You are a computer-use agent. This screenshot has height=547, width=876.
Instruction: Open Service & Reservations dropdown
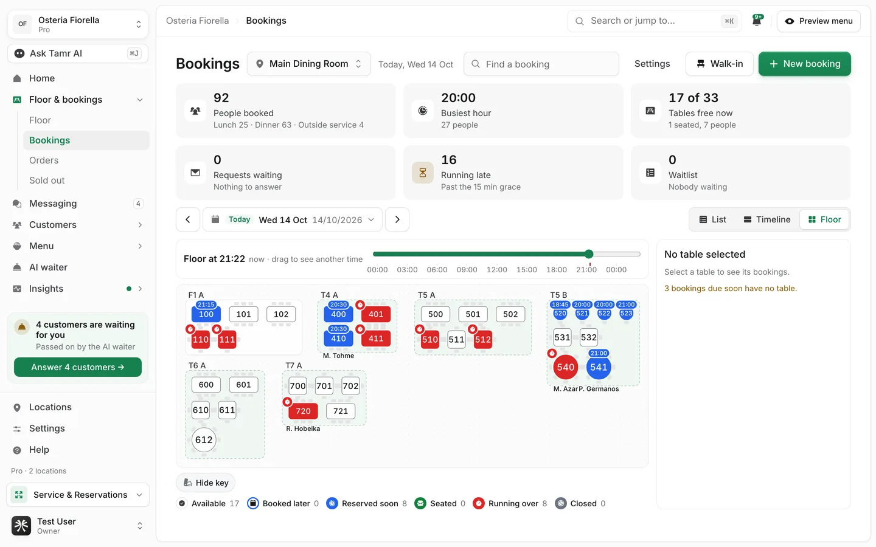click(78, 495)
